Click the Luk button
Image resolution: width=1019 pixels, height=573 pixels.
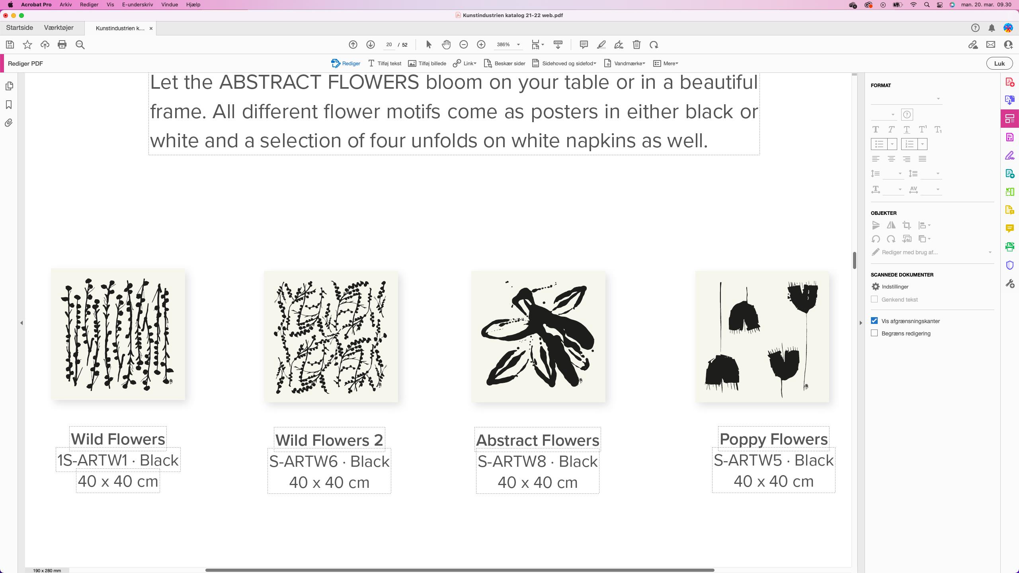[999, 63]
